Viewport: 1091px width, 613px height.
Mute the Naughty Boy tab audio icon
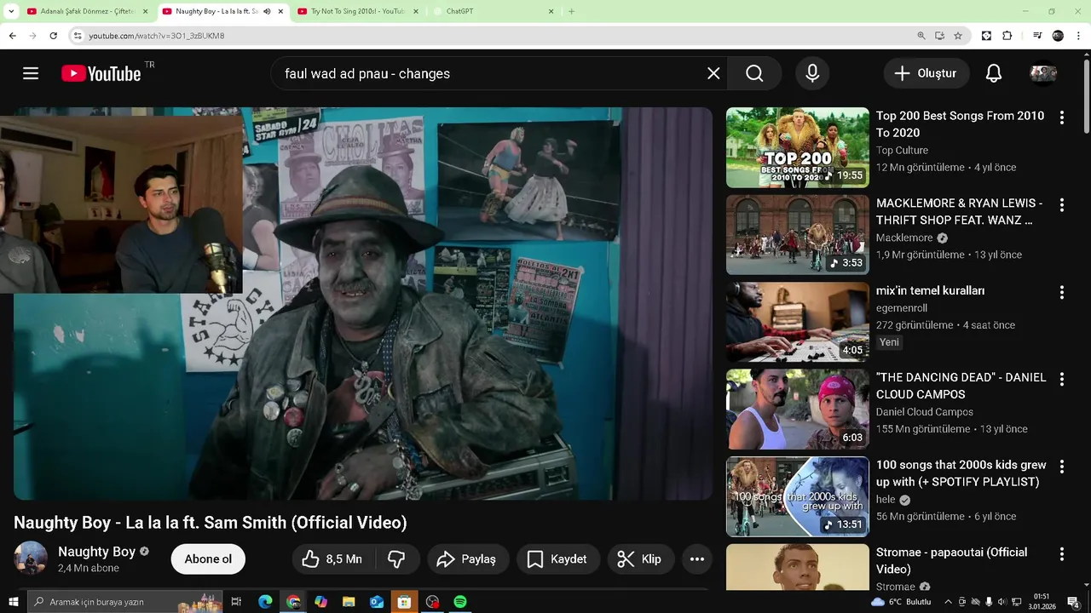click(x=267, y=11)
